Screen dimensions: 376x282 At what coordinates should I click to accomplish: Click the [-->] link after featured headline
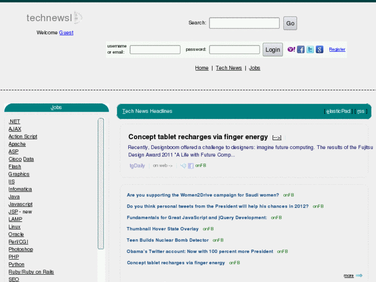click(x=277, y=138)
